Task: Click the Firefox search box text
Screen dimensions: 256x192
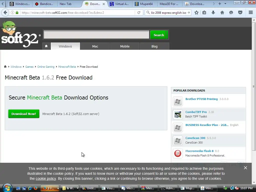Action: [x=168, y=12]
